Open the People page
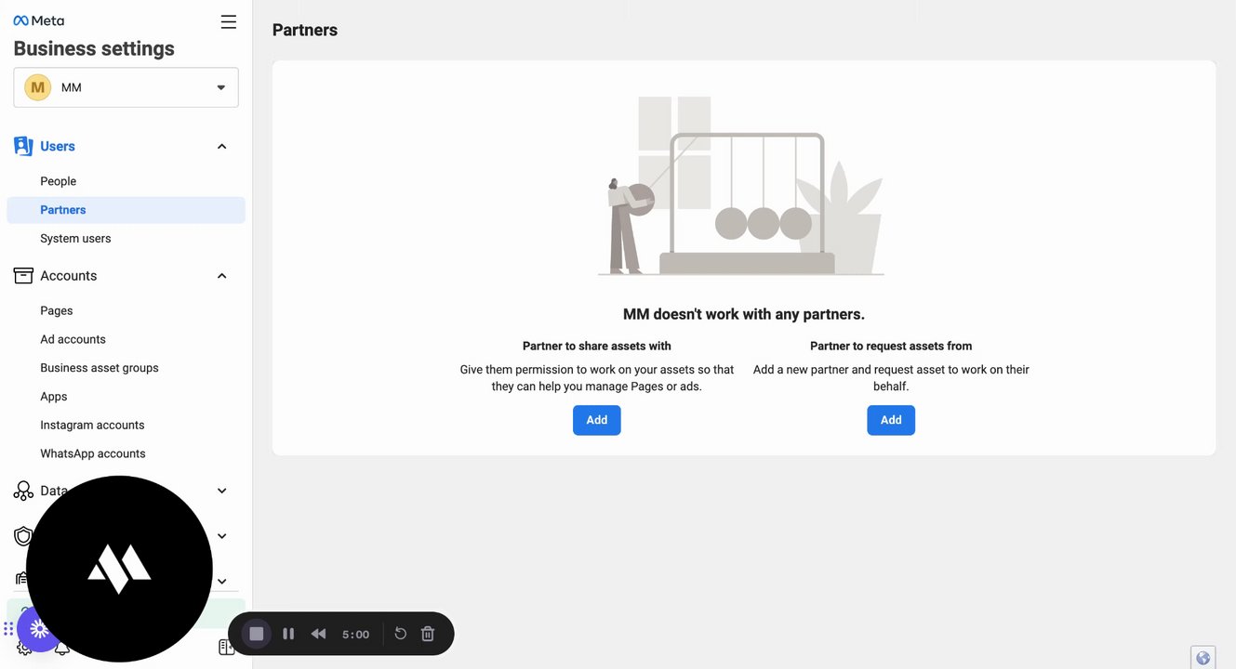 (x=58, y=181)
